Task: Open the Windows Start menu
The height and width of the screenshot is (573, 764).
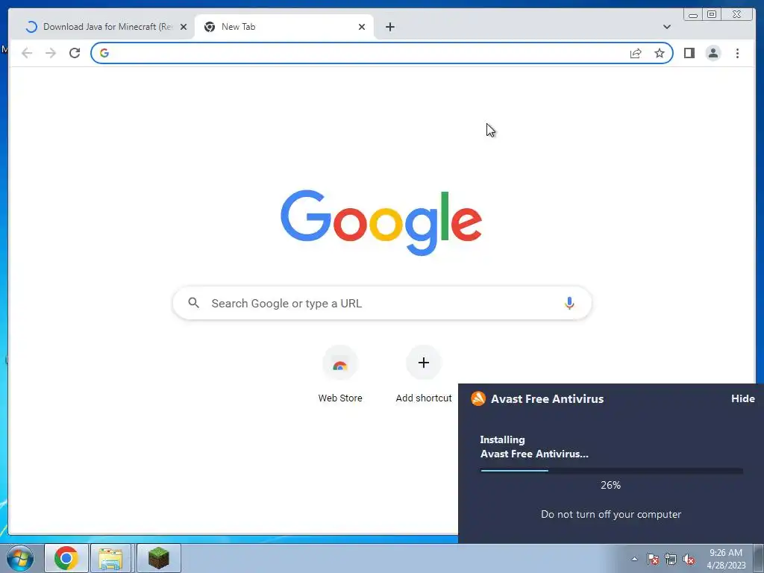Action: click(x=20, y=558)
